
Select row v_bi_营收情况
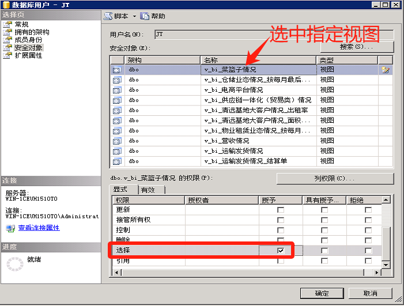click(x=251, y=141)
